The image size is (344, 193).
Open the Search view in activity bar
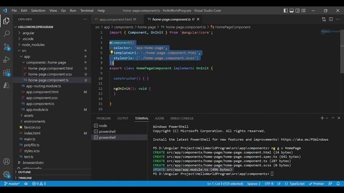[6, 33]
